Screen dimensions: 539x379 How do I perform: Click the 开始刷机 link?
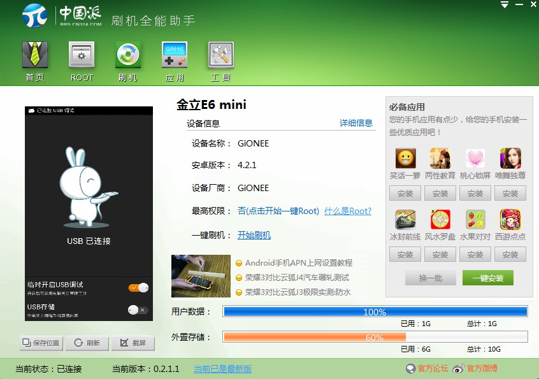point(254,235)
